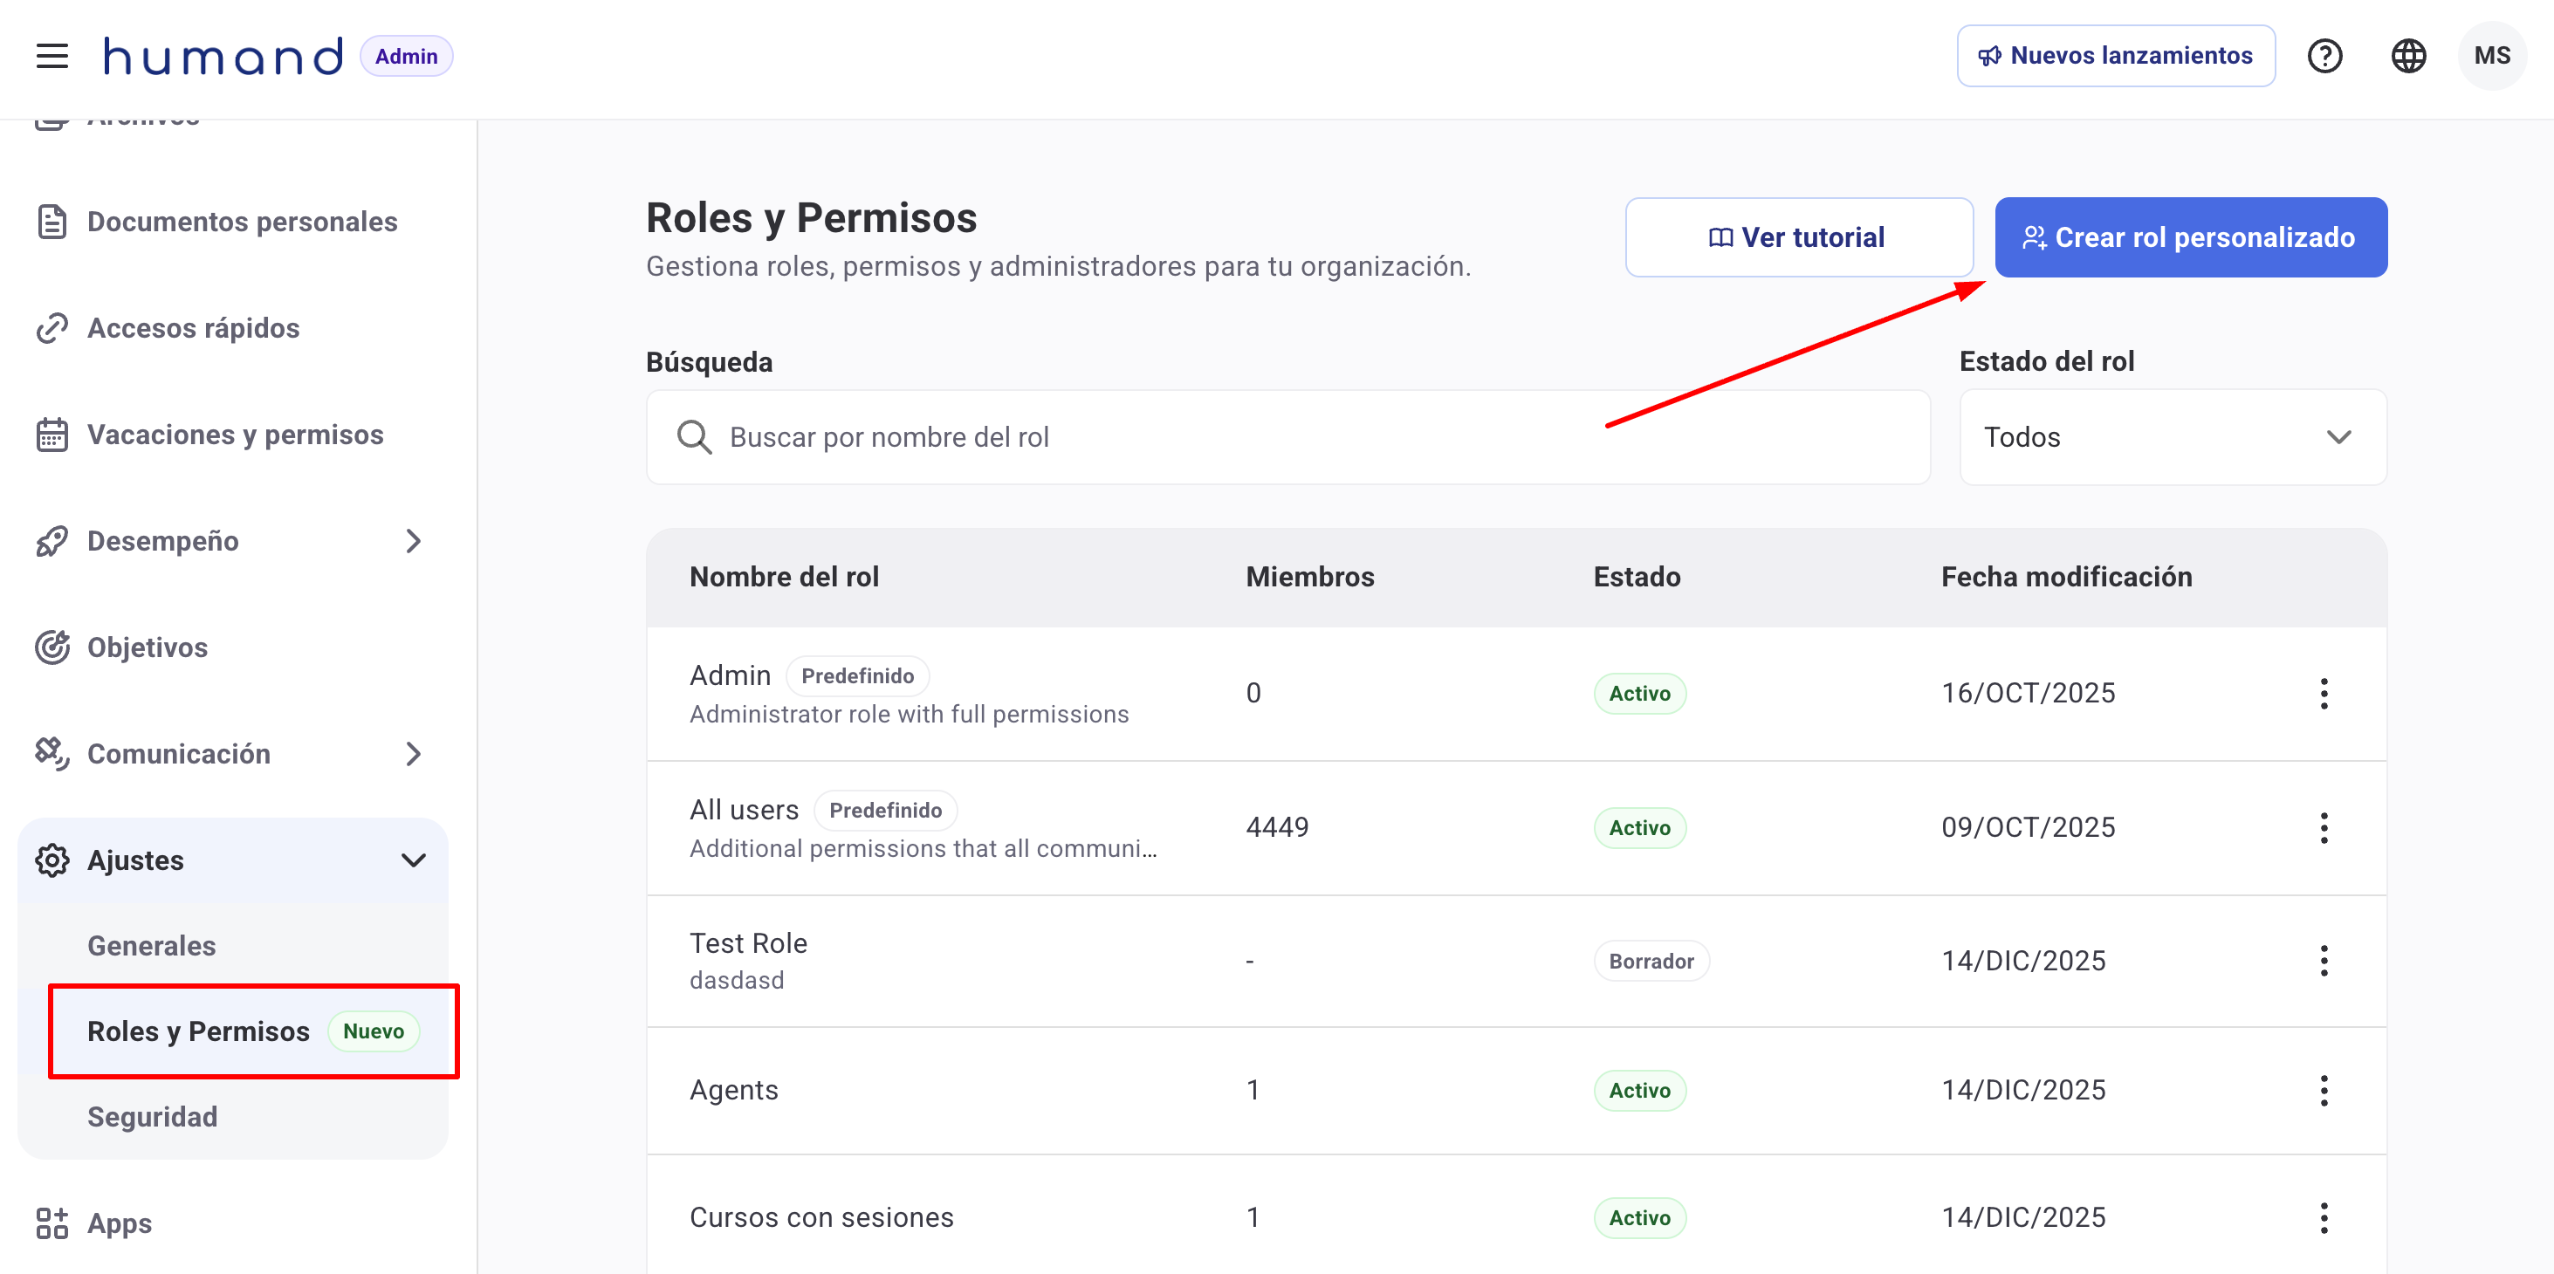The width and height of the screenshot is (2554, 1274).
Task: Open three-dot menu for Cursos con sesiones
Action: click(2323, 1216)
